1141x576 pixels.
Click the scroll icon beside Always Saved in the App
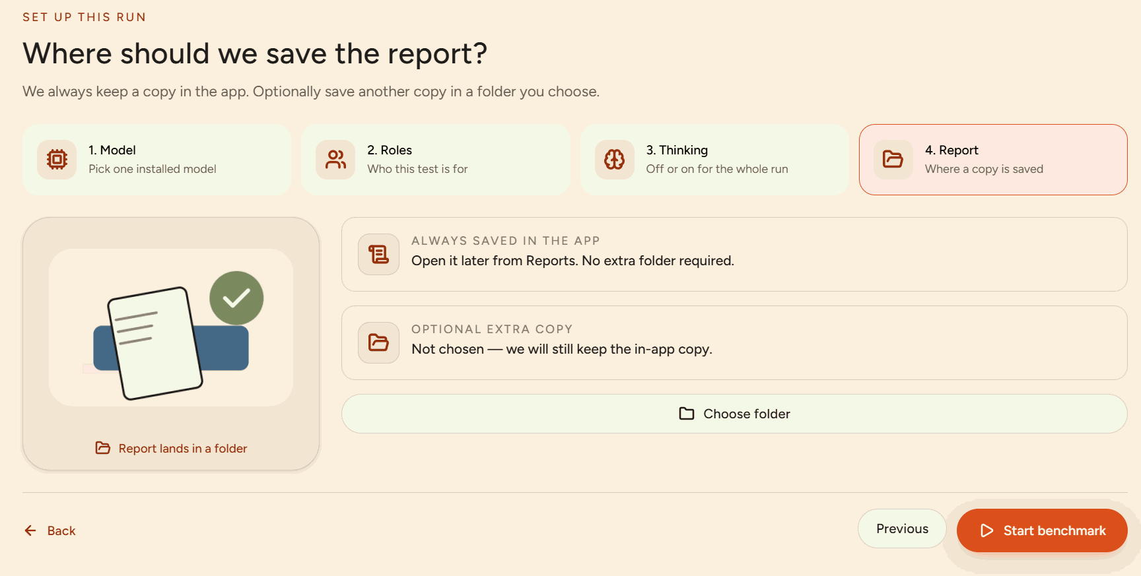pyautogui.click(x=378, y=255)
